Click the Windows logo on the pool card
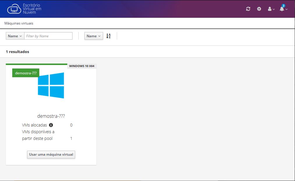The height and width of the screenshot is (181, 295). pos(51,85)
